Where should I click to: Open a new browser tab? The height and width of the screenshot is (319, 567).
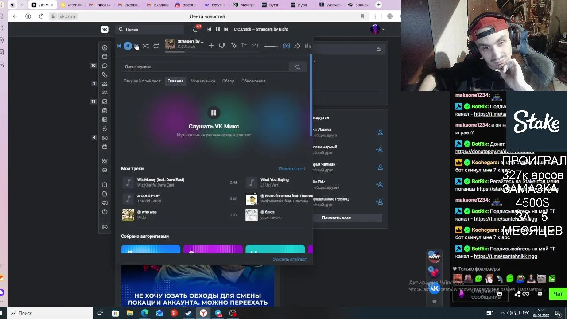[x=378, y=5]
